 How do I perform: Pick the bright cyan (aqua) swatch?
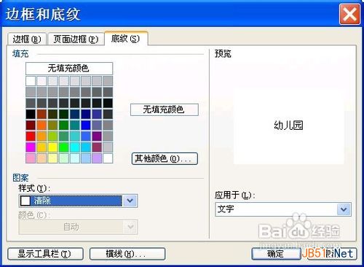pyautogui.click(x=75, y=147)
